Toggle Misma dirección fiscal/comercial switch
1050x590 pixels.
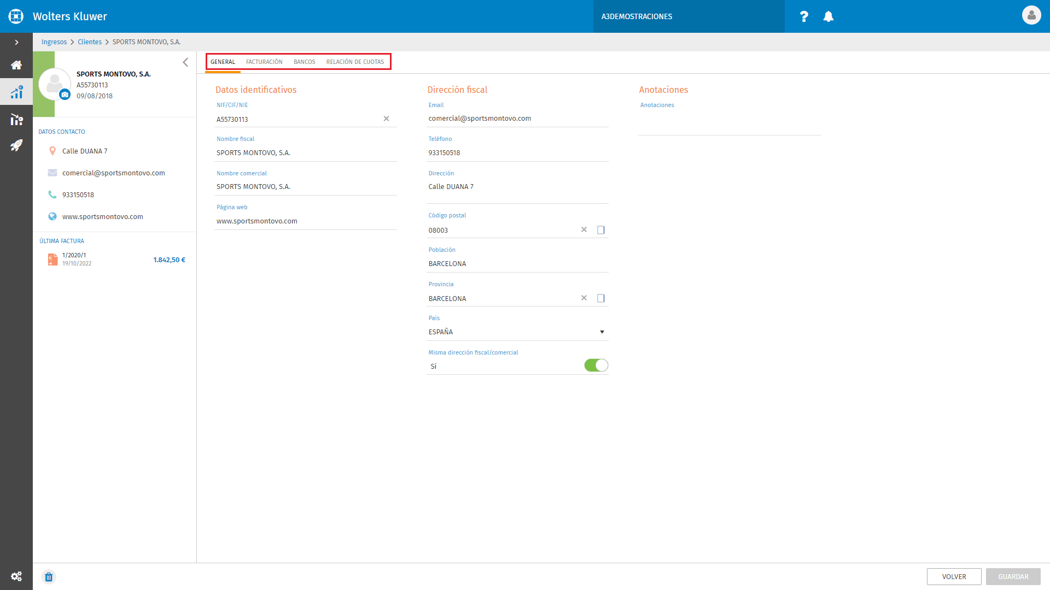point(596,365)
